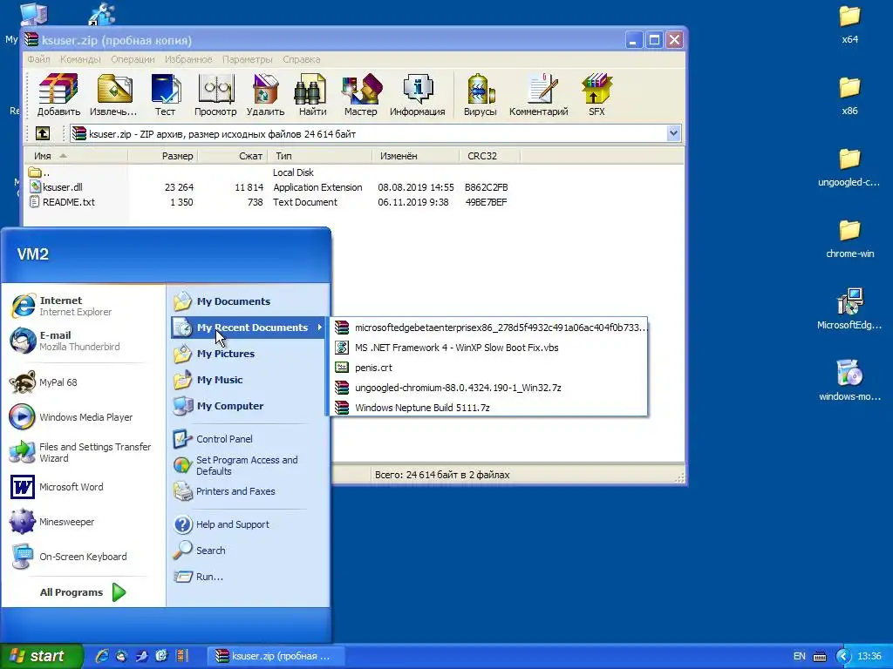Open the Справка menu
This screenshot has height=669, width=893.
(x=301, y=59)
